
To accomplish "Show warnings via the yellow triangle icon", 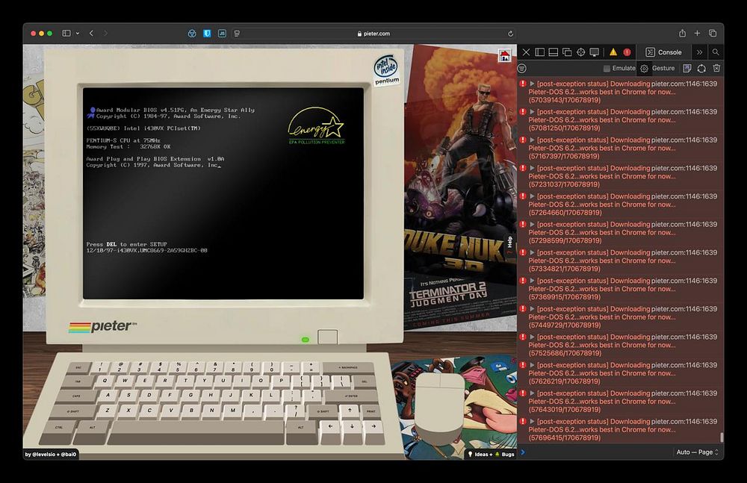I will pos(613,52).
